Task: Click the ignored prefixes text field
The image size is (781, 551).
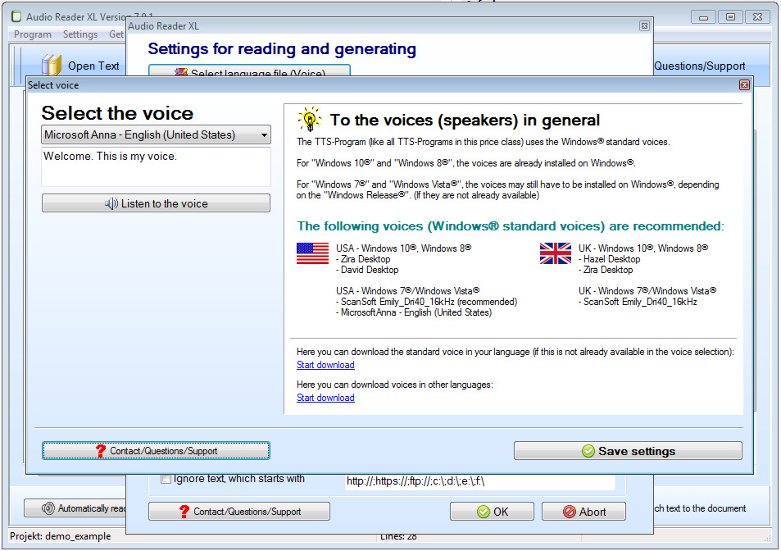Action: [480, 481]
